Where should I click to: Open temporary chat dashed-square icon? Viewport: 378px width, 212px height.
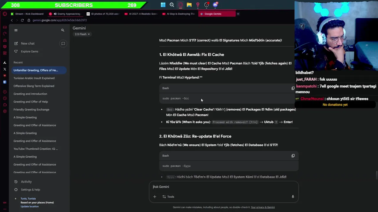point(63,44)
